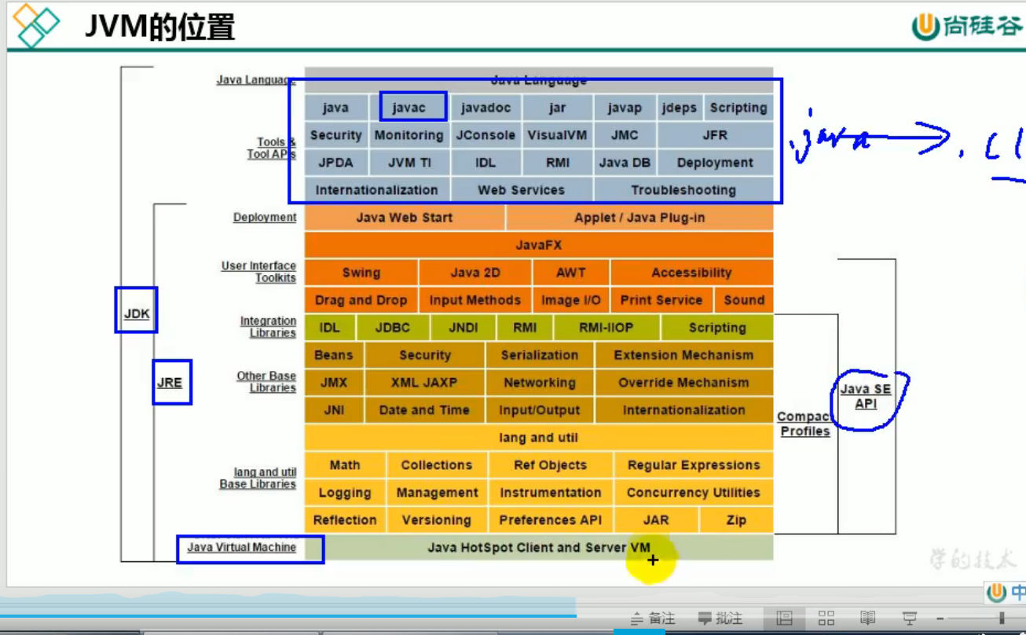Click the Java 2D cell
Viewport: 1026px width, 635px height.
point(475,273)
